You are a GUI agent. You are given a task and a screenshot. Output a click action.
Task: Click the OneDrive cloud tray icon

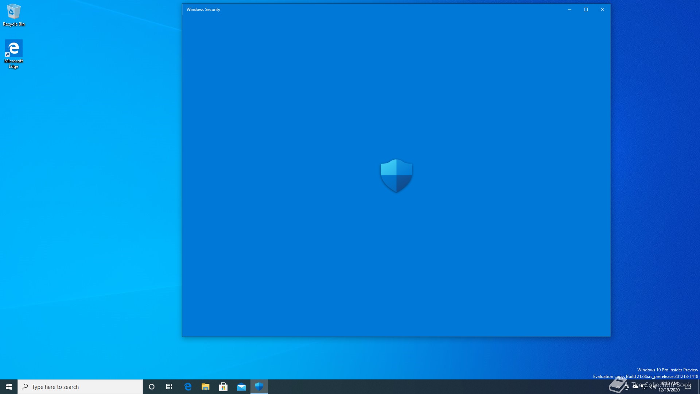click(x=635, y=387)
